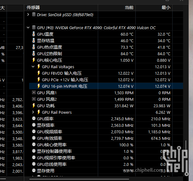Image resolution: width=193 pixels, height=181 pixels.
Task: Select the GPU核心电压 row label
Action: pos(49,60)
